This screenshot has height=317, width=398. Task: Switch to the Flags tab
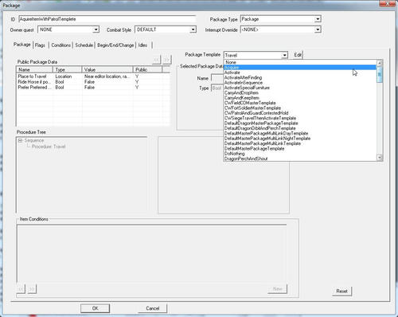point(40,45)
